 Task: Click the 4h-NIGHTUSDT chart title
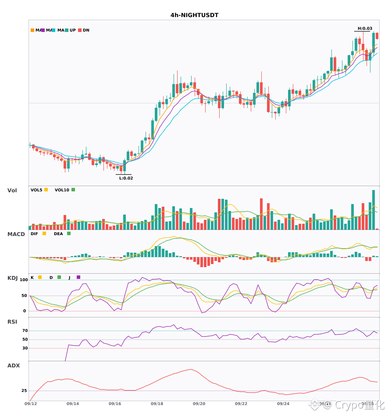click(x=194, y=15)
